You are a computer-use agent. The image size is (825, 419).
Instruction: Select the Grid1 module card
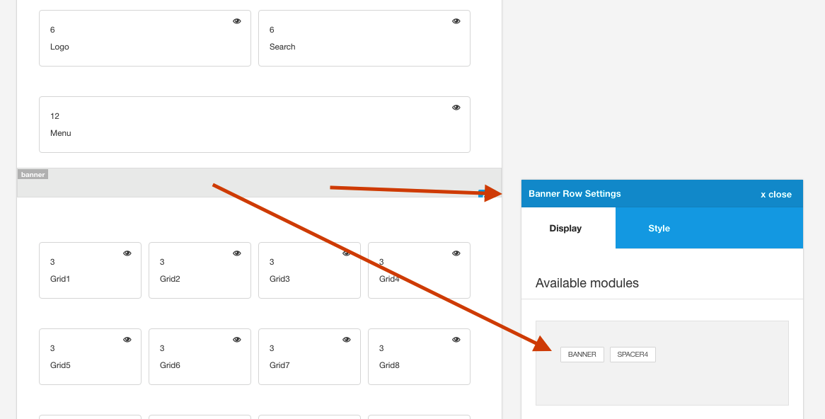coord(90,270)
